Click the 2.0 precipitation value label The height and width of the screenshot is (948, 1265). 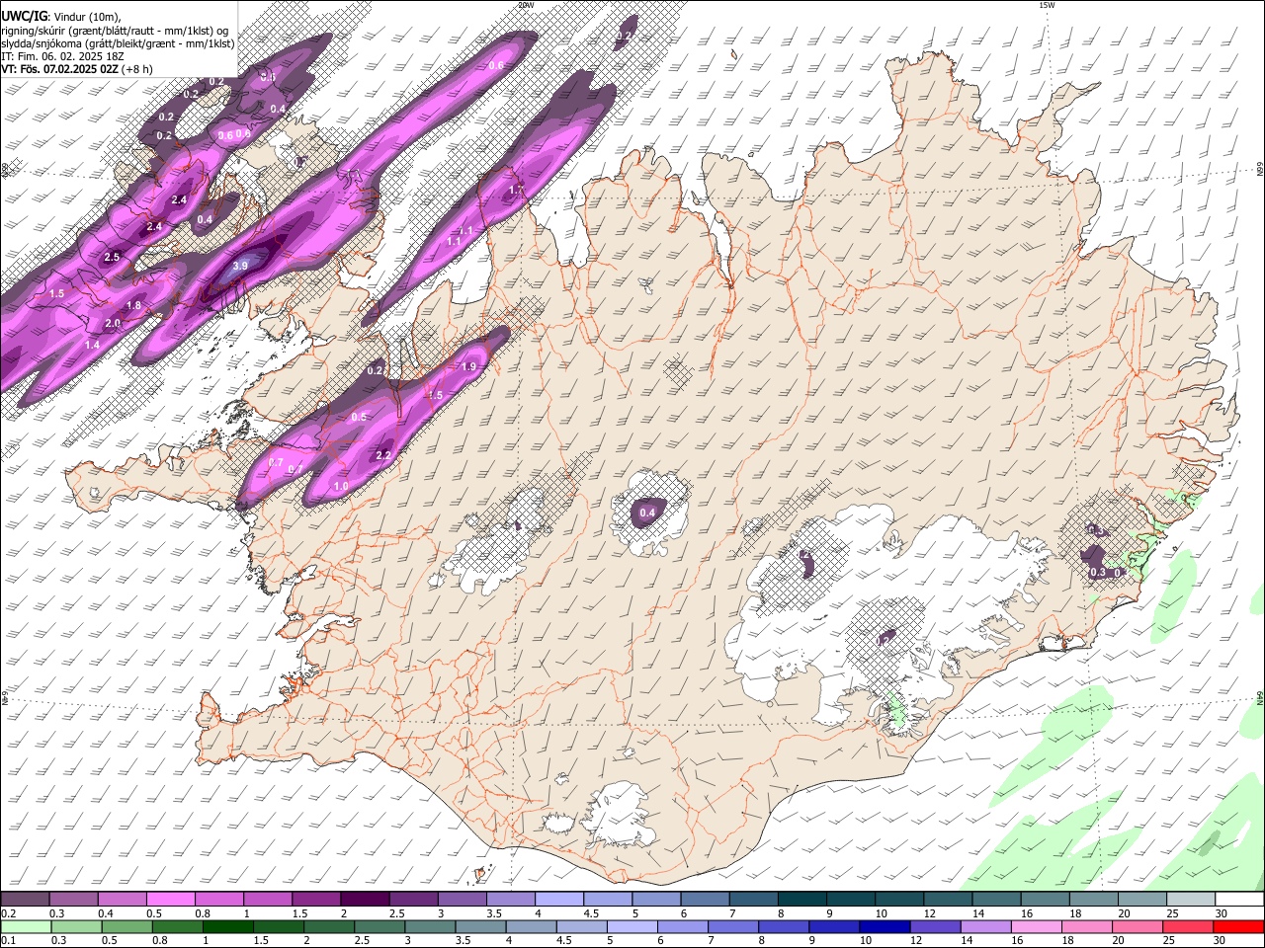(112, 324)
